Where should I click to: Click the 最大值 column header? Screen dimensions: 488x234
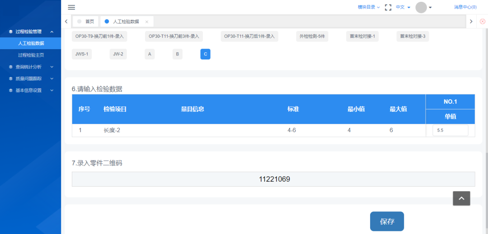coord(398,109)
